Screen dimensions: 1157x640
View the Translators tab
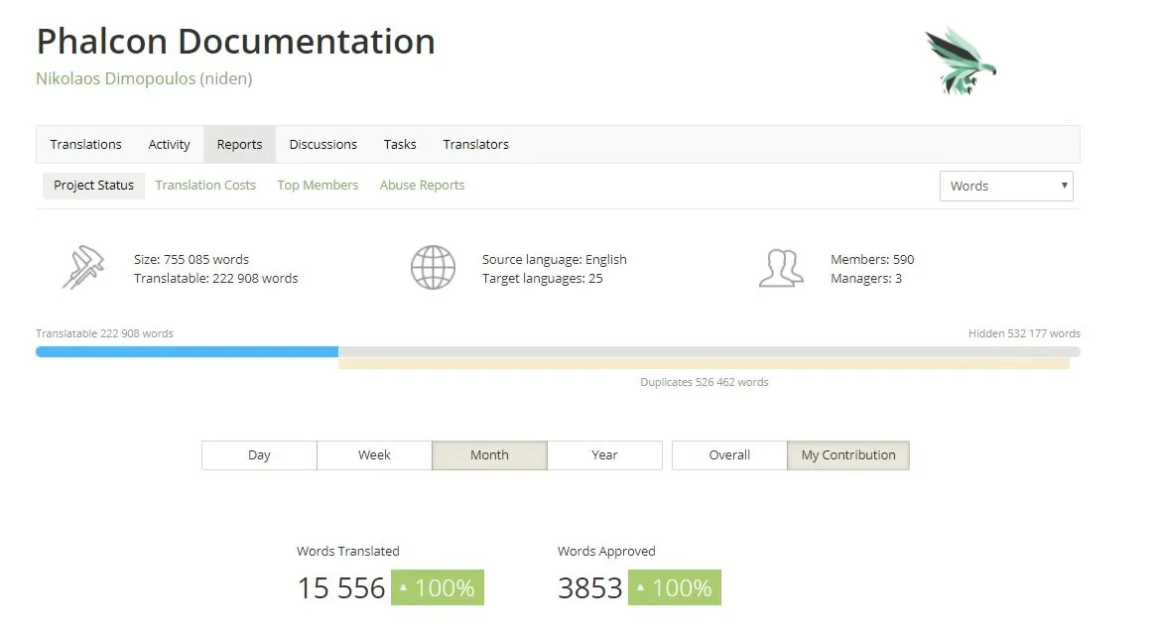tap(476, 145)
